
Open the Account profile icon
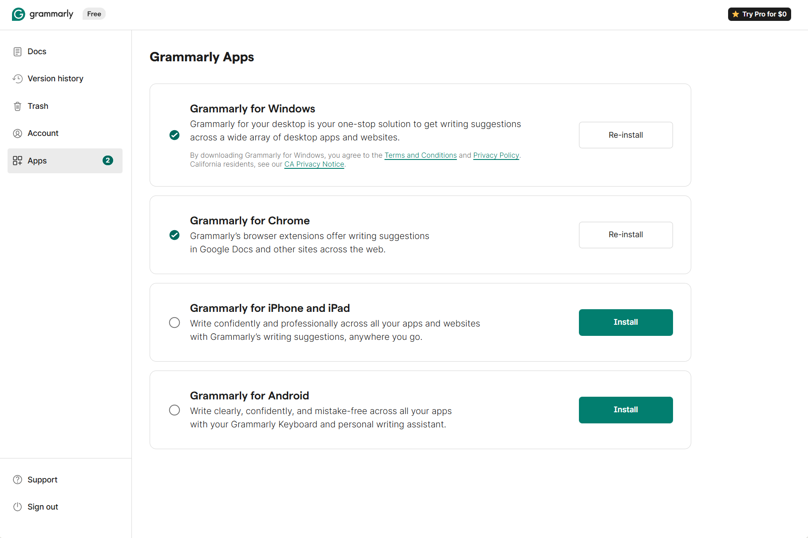click(x=17, y=133)
